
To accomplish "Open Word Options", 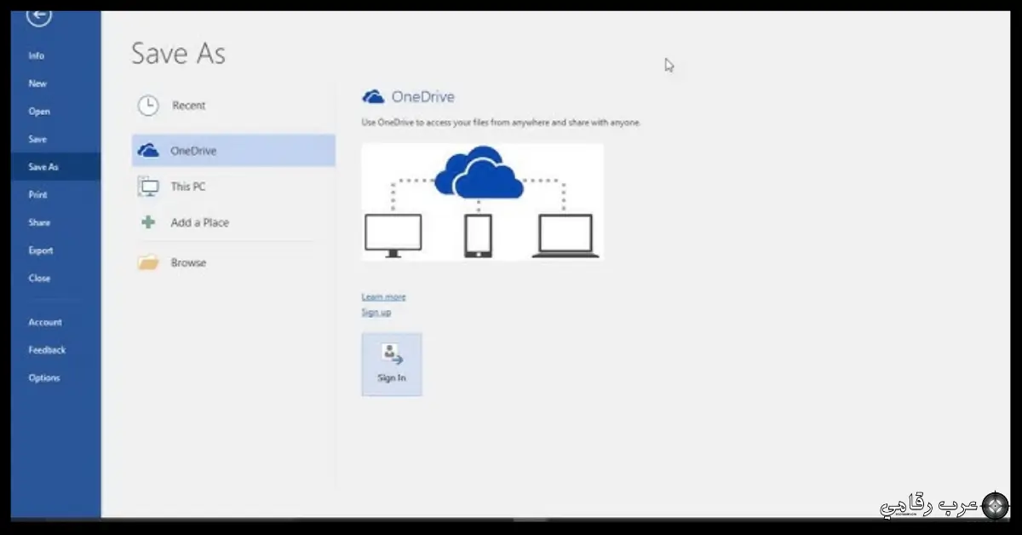I will [x=44, y=378].
